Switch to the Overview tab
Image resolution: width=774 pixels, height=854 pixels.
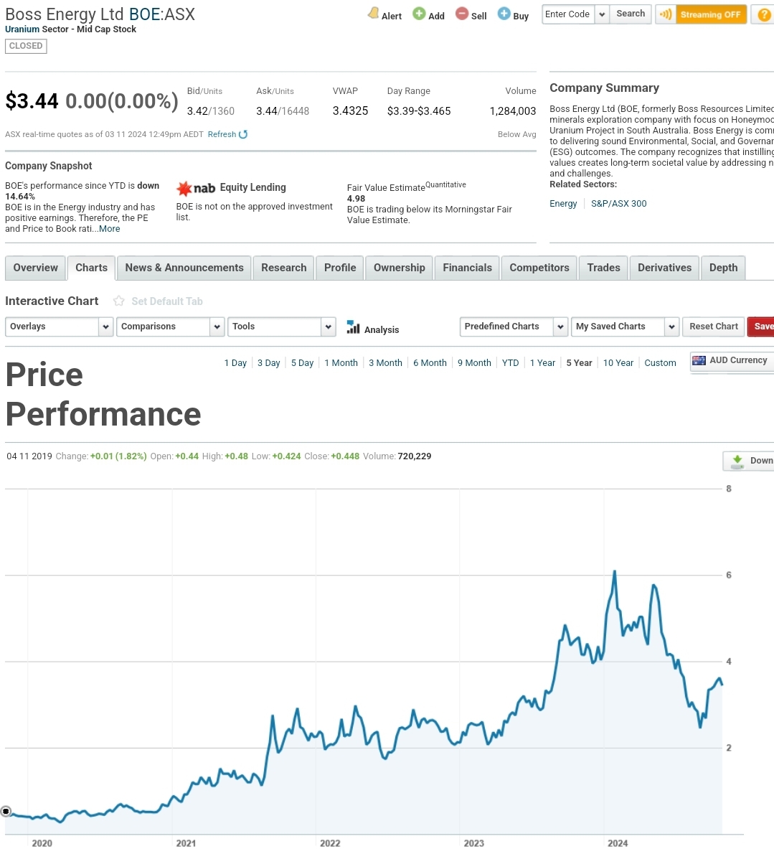[35, 268]
